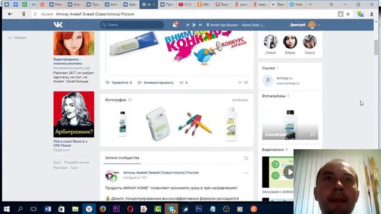Open File Explorer from the taskbar

(x=76, y=209)
